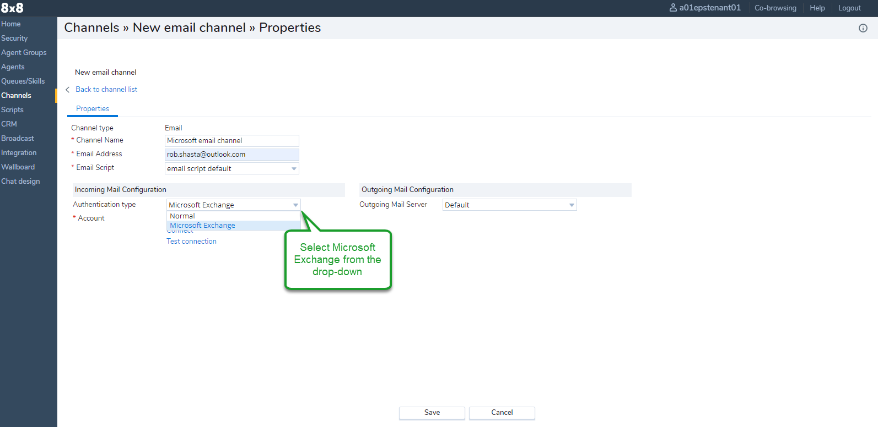Expand the Authentication type dropdown

234,205
